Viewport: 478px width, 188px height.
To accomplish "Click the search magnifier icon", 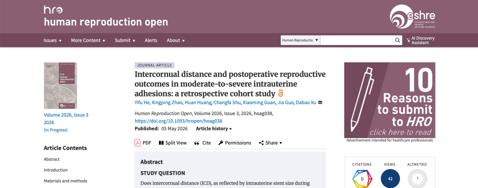I will point(397,40).
